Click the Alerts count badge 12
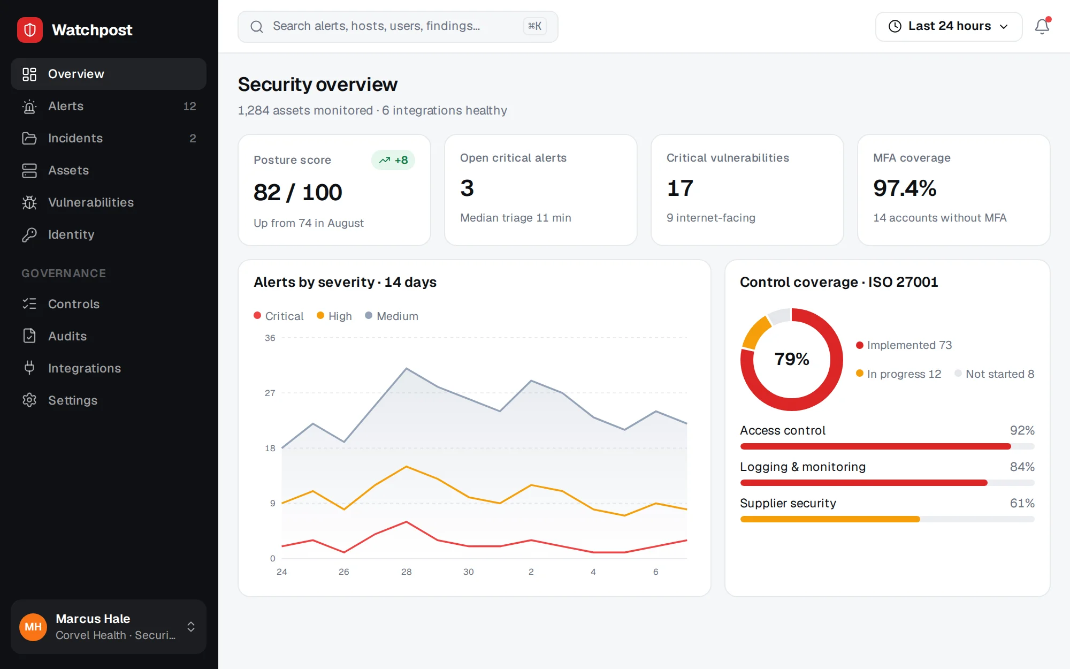Image resolution: width=1070 pixels, height=669 pixels. [189, 106]
